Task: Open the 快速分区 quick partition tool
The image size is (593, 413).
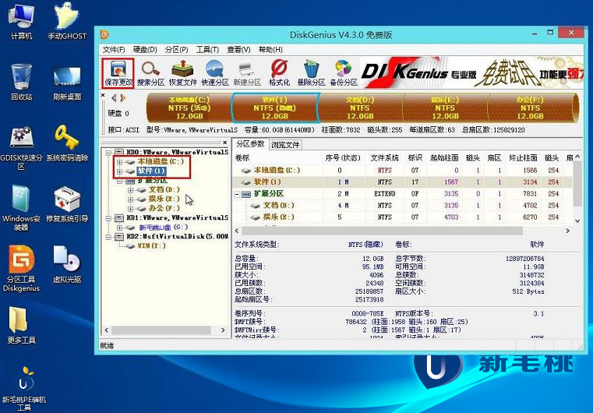Action: click(215, 73)
